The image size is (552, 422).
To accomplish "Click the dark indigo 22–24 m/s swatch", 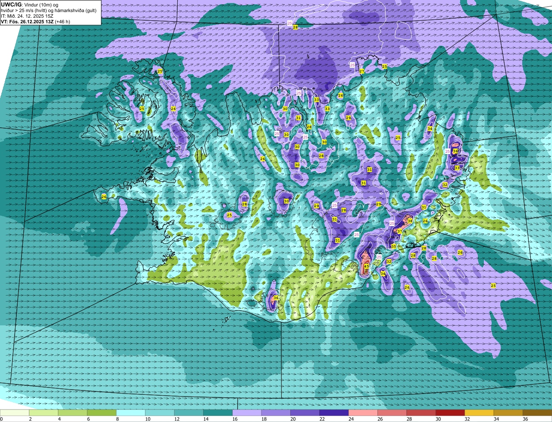I will [334, 413].
